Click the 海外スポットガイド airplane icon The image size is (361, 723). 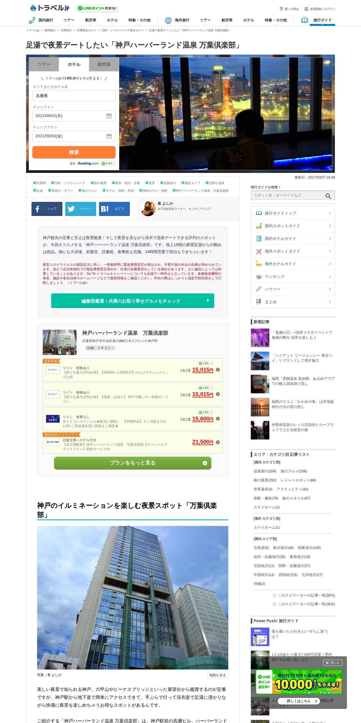[259, 251]
